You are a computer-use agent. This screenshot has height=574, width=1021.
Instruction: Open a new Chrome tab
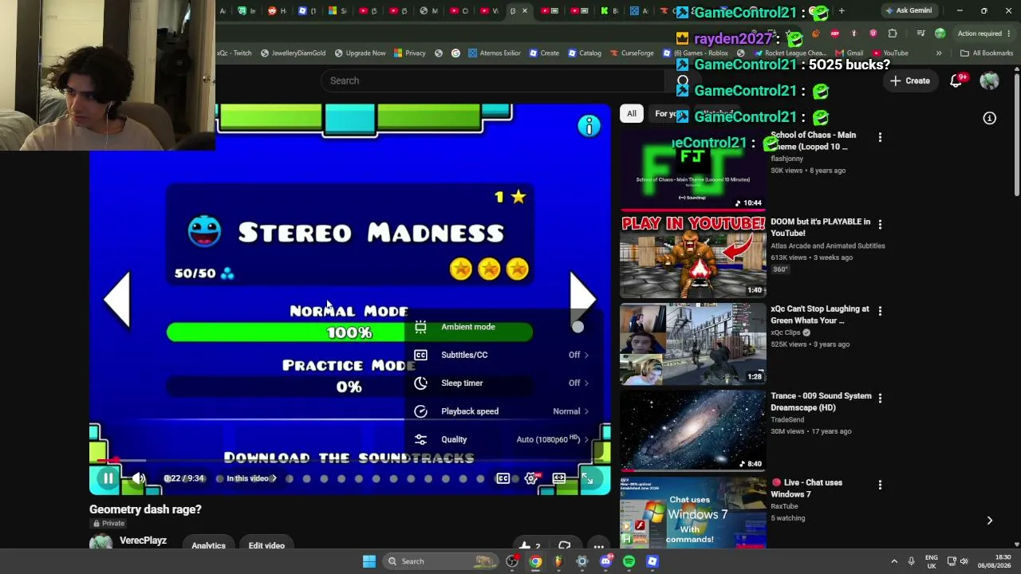tap(842, 11)
